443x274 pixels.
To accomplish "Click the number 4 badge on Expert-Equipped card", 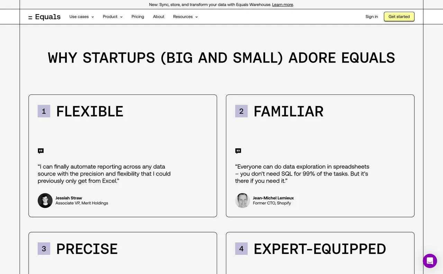I will pyautogui.click(x=241, y=248).
